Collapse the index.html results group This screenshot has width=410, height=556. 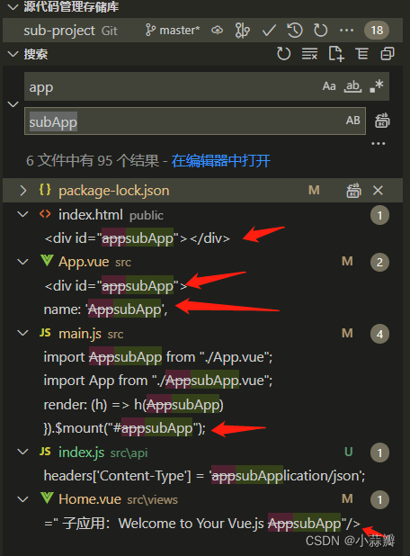pyautogui.click(x=23, y=214)
